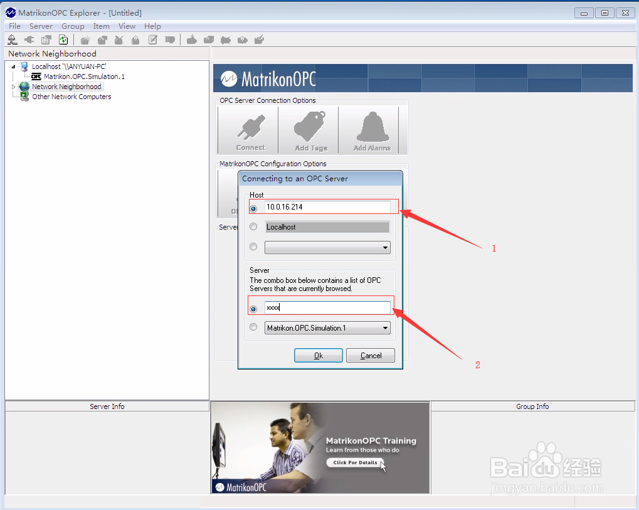Click the notepad with pencil toolbar icon
The image size is (639, 510).
click(153, 40)
